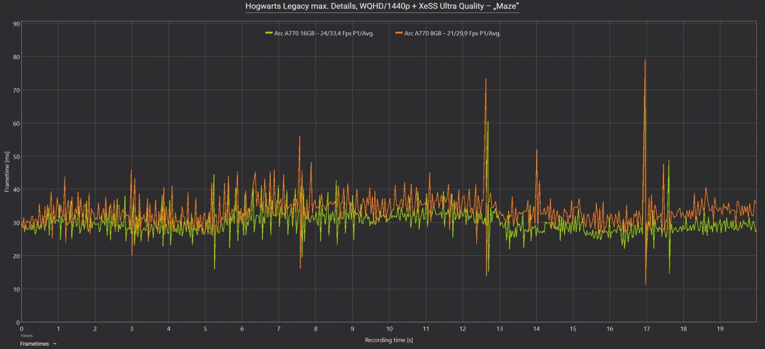Click the orange spike peak near 12.6 seconds
765x349 pixels.
(x=486, y=79)
